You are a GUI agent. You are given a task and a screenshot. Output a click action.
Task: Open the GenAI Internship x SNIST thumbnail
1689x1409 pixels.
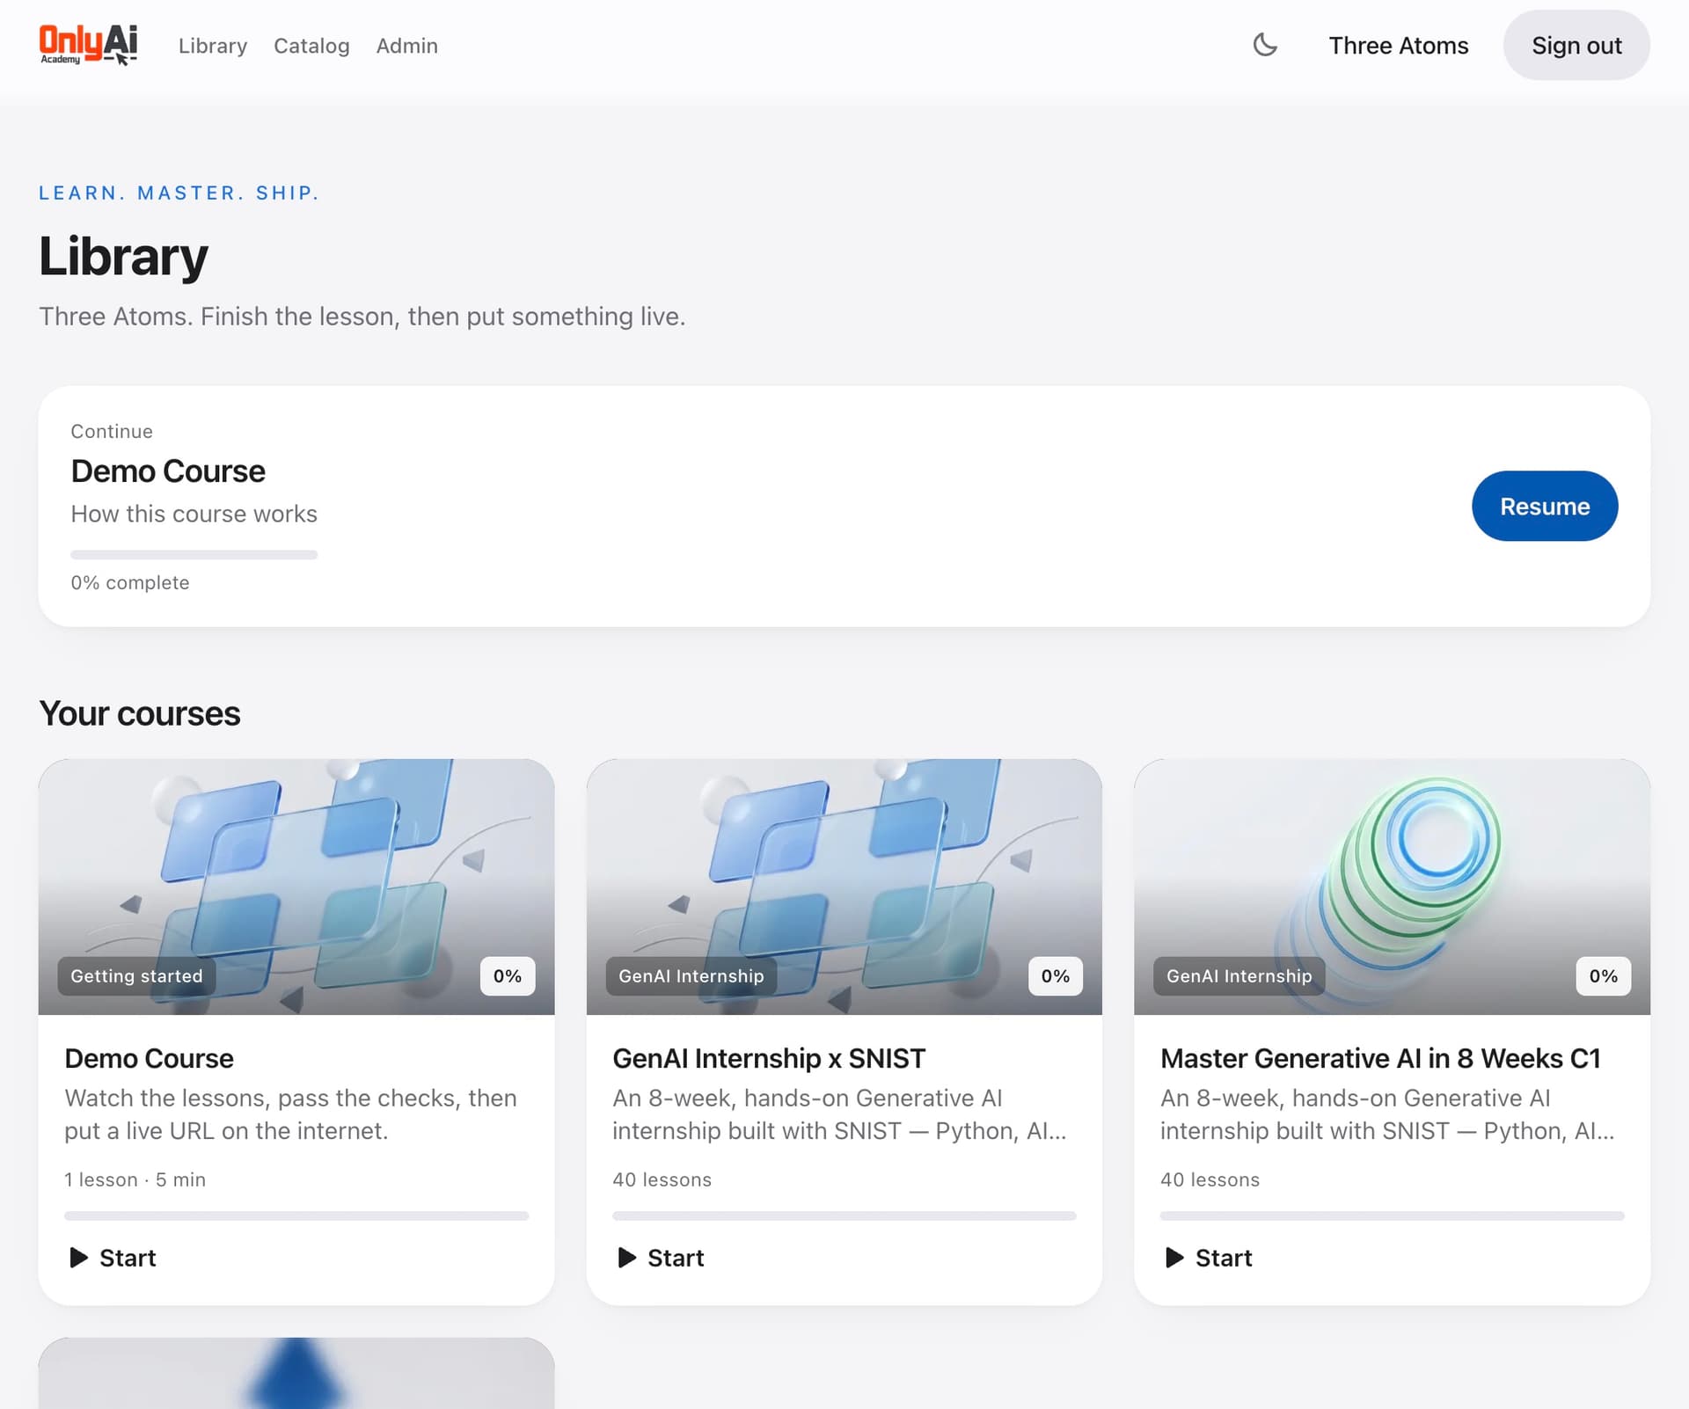click(844, 887)
